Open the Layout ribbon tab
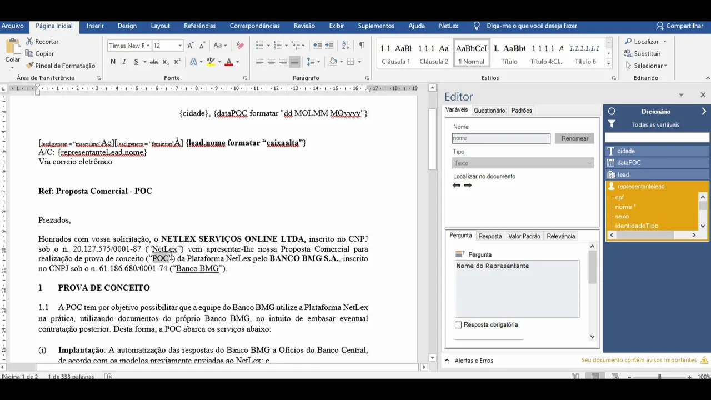This screenshot has height=400, width=711. pyautogui.click(x=161, y=26)
